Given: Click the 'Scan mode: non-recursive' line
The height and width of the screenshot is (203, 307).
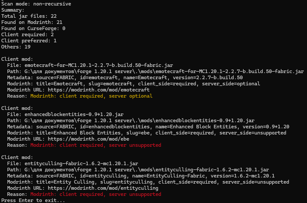Looking at the screenshot, I should [36, 4].
